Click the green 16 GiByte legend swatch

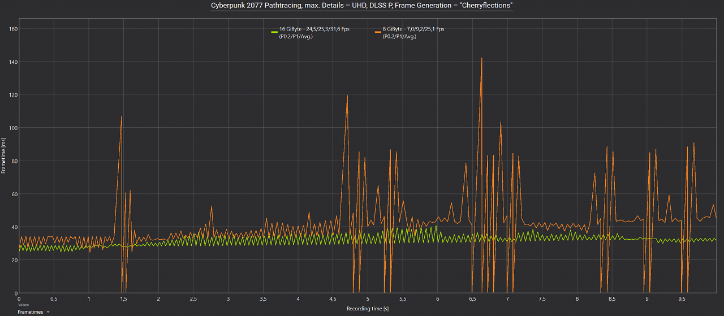[274, 32]
